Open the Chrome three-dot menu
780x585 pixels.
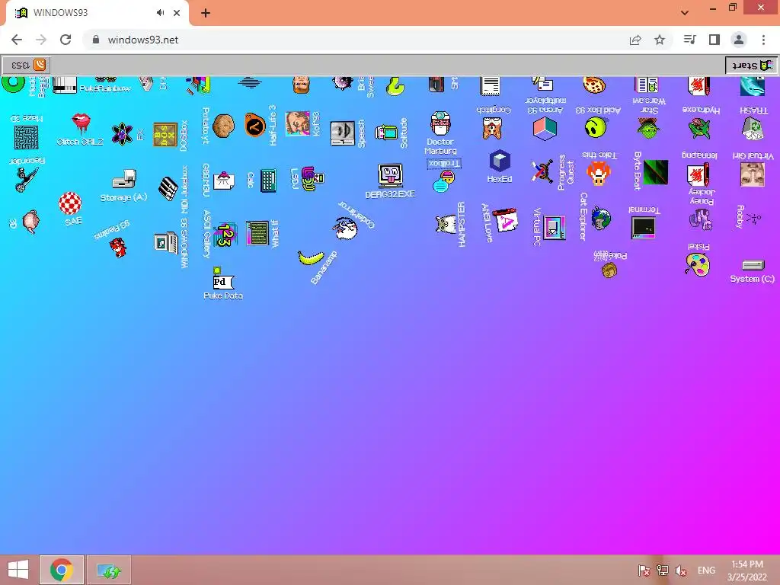point(763,40)
